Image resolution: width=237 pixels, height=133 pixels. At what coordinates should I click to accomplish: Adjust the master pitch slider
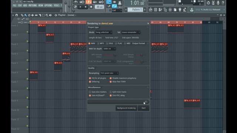69,6
